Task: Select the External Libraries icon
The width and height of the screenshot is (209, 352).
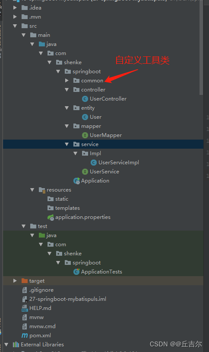Action: 16,345
